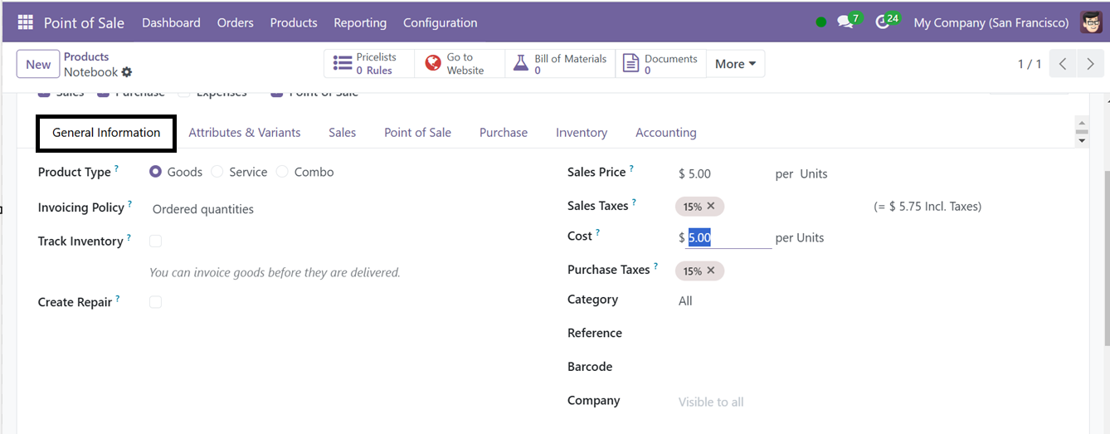Click the tab strip scroll down arrow
This screenshot has width=1110, height=434.
point(1081,142)
